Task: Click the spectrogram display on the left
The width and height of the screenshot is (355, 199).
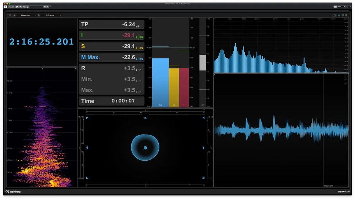Action: pos(42,127)
